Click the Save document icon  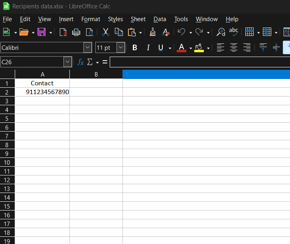pyautogui.click(x=41, y=32)
